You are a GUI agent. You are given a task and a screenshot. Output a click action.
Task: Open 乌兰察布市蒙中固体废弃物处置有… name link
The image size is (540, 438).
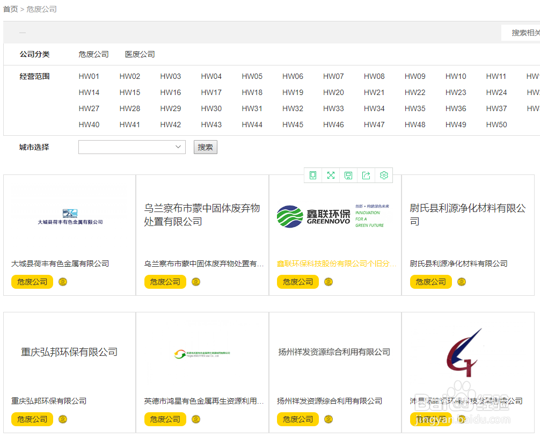204,264
